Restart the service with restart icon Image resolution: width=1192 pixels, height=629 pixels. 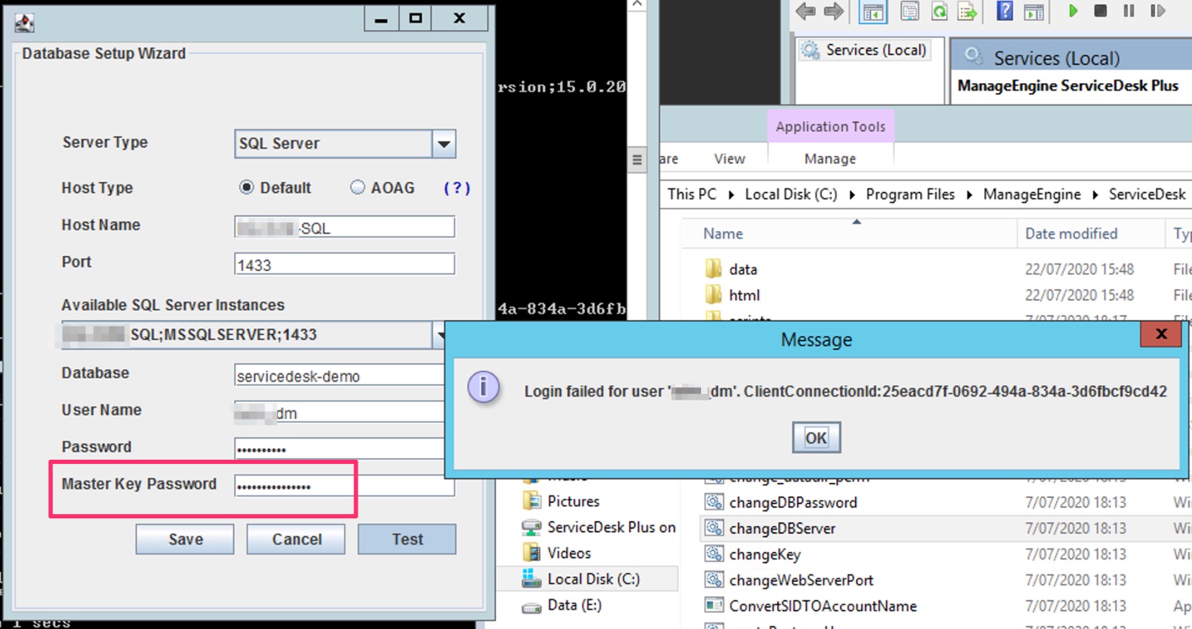point(1157,11)
